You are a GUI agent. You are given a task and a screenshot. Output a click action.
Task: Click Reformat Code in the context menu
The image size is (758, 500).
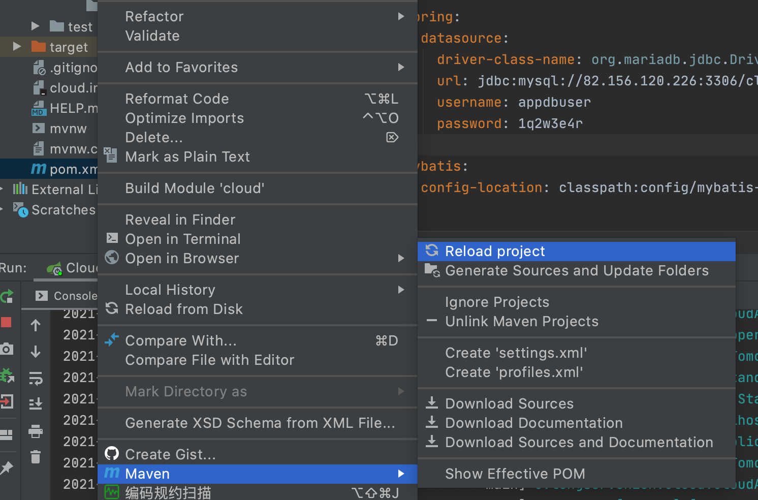pyautogui.click(x=177, y=99)
